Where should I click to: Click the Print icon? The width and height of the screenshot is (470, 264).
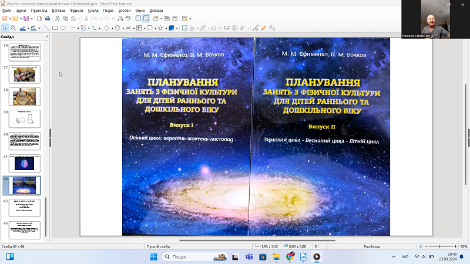point(48,19)
